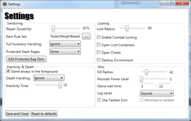The height and width of the screenshot is (121, 191).
Task: Check the Open Chests option
Action: [99, 52]
